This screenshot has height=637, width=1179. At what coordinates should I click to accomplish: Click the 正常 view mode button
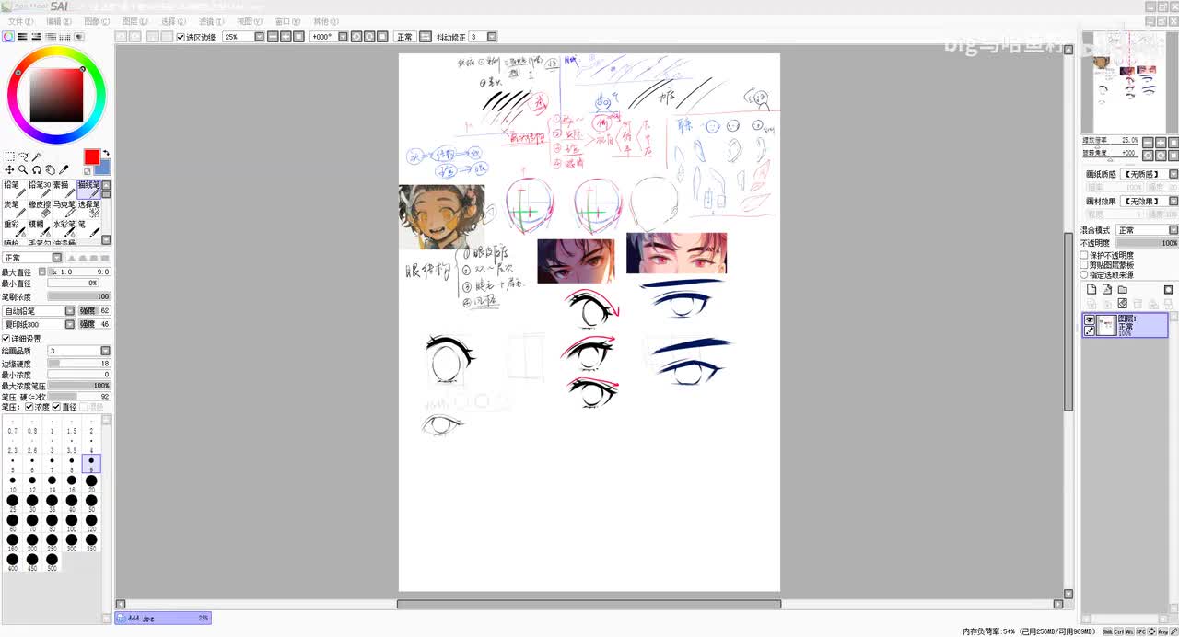point(404,37)
